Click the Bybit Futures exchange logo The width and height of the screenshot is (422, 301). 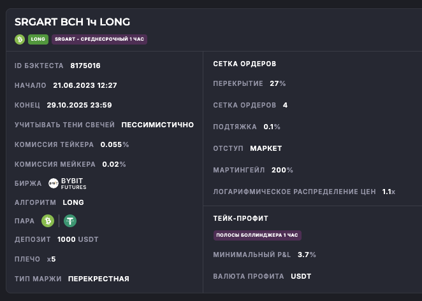point(67,183)
